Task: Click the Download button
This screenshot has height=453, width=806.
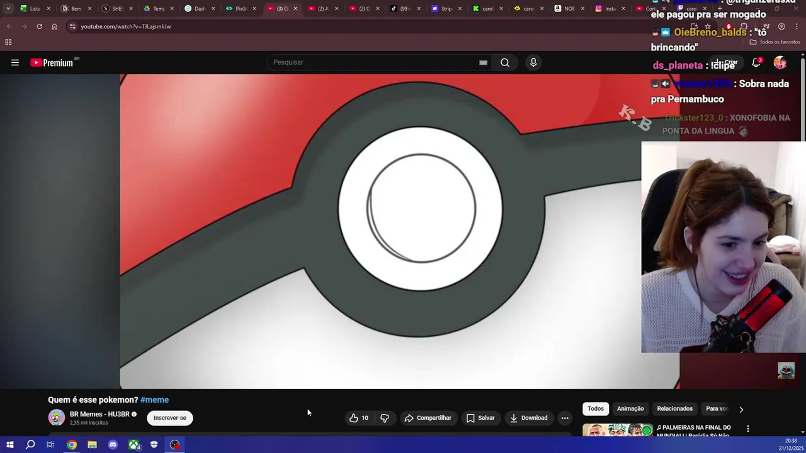Action: [x=529, y=418]
